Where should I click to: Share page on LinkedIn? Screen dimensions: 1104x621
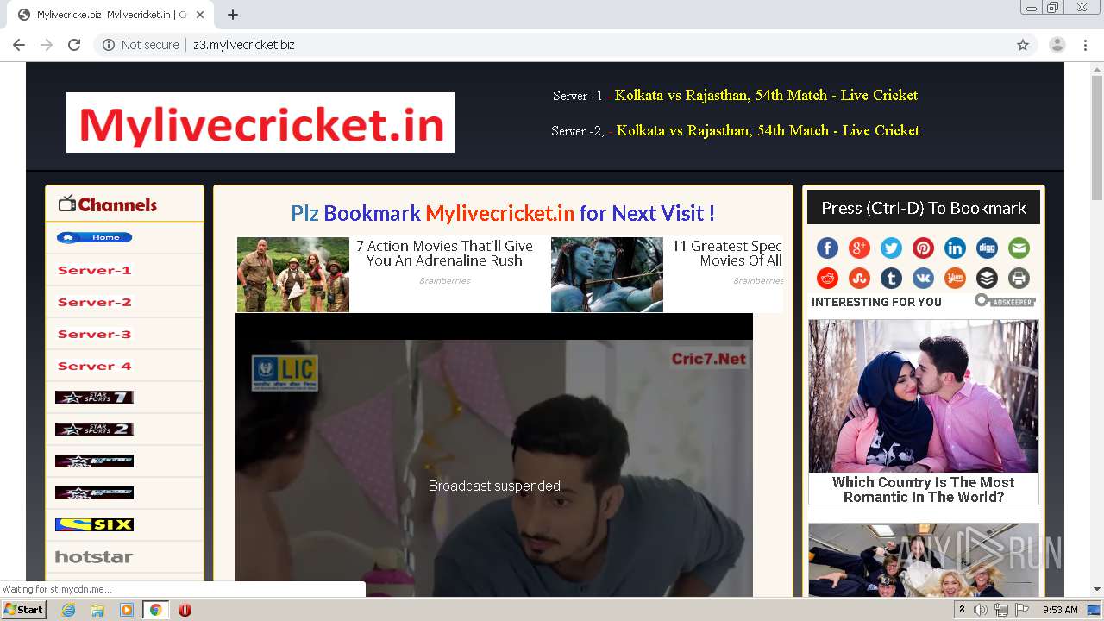pyautogui.click(x=955, y=248)
